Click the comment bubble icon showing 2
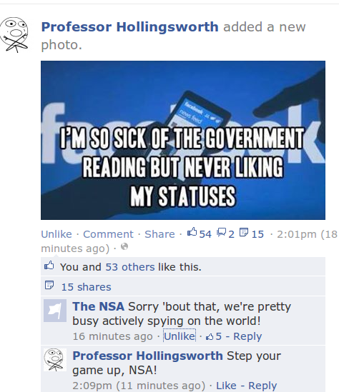339x392 pixels. 222,232
